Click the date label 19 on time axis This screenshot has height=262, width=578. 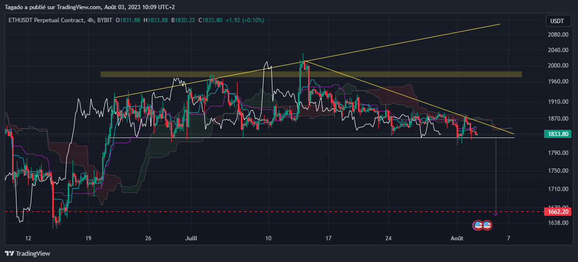pos(88,238)
